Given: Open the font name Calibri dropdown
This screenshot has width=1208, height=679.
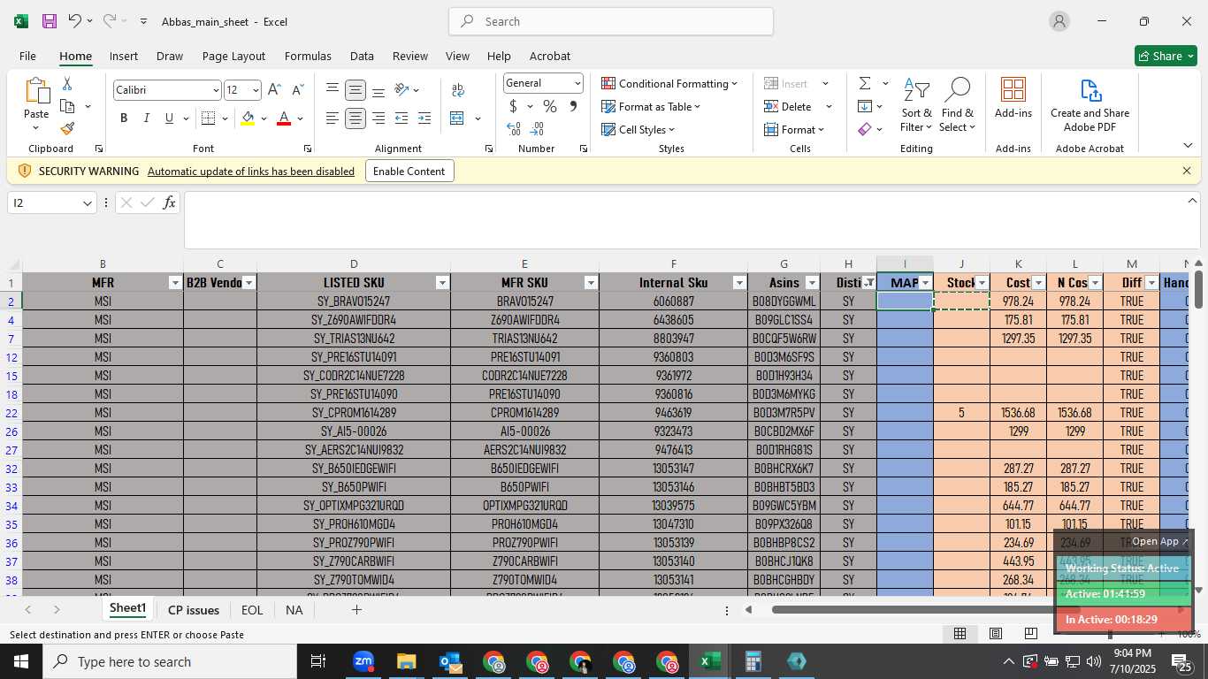Looking at the screenshot, I should (x=215, y=90).
